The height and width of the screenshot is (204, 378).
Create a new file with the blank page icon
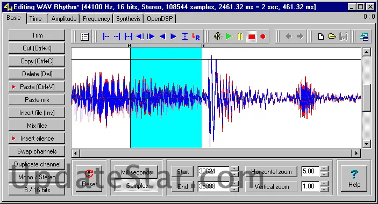click(x=321, y=37)
